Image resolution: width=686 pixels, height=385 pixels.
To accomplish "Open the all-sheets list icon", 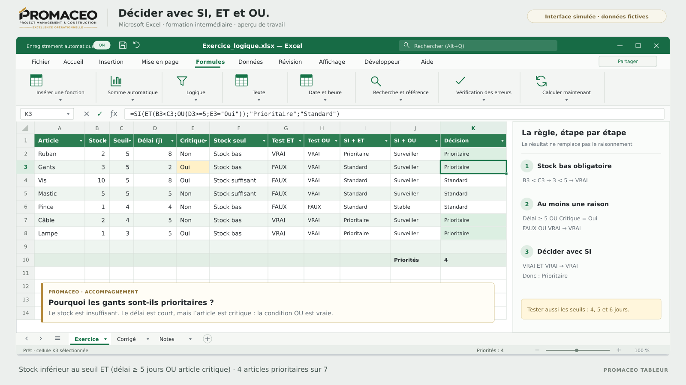I will pos(57,338).
